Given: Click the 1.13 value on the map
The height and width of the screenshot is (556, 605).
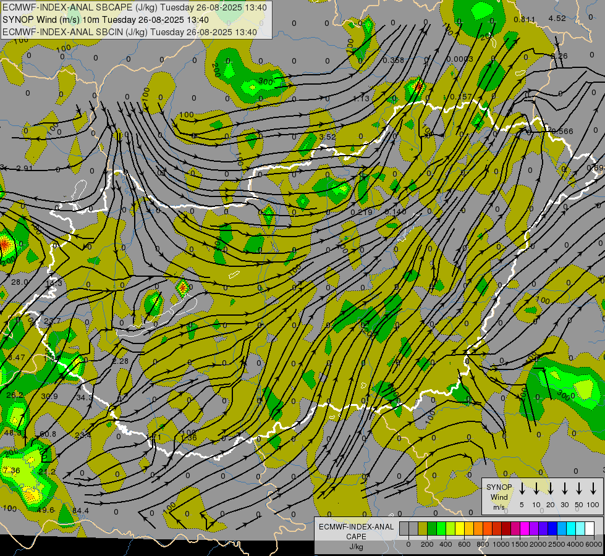Looking at the screenshot, I should pos(361,99).
